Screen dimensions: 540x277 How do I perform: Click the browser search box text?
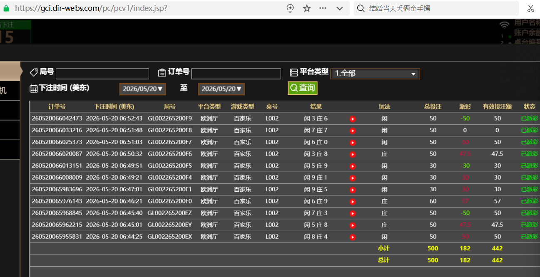point(399,8)
